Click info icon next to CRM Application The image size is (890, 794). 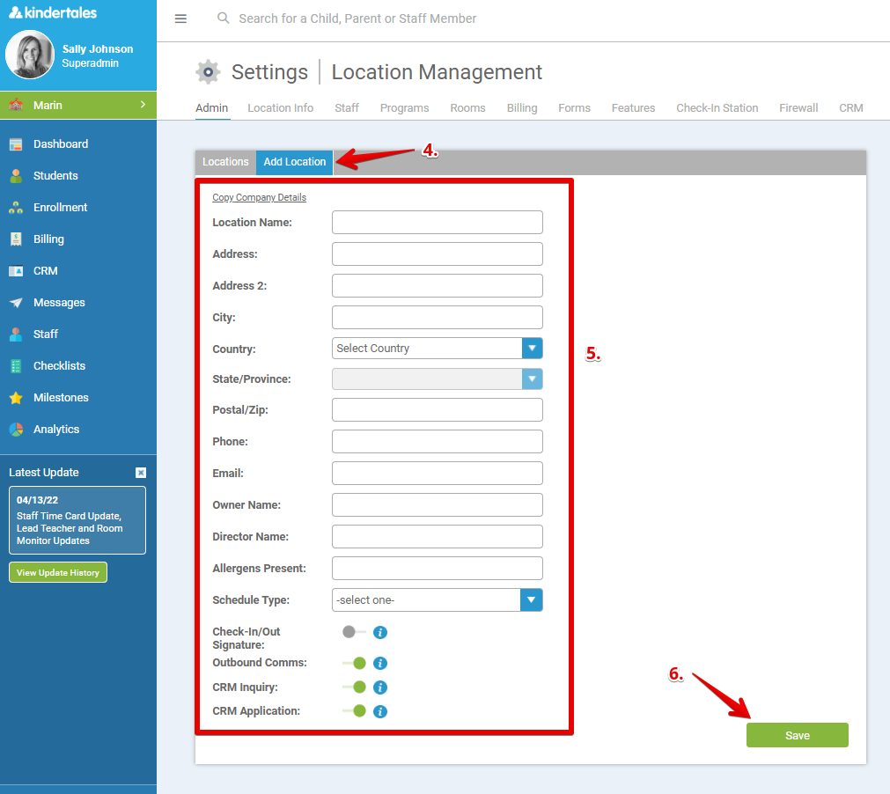pos(380,711)
